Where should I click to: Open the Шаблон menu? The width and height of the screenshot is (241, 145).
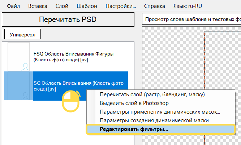pos(86,6)
